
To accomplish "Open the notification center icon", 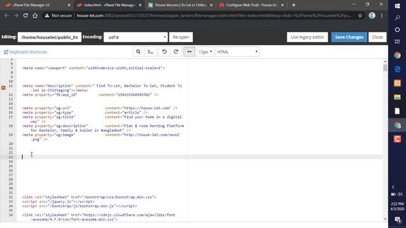I will click(x=398, y=220).
